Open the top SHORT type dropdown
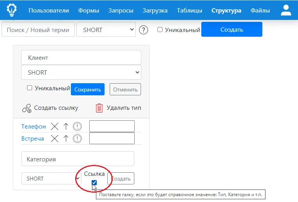 106,29
